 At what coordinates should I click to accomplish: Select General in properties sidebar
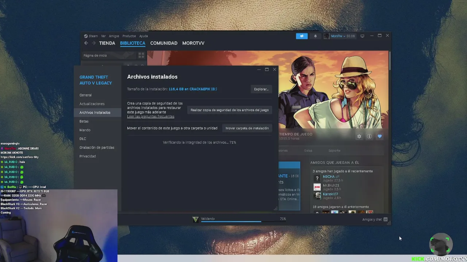[97, 95]
